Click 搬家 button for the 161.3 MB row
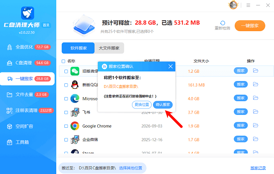This screenshot has height=174, width=274. [x=241, y=84]
